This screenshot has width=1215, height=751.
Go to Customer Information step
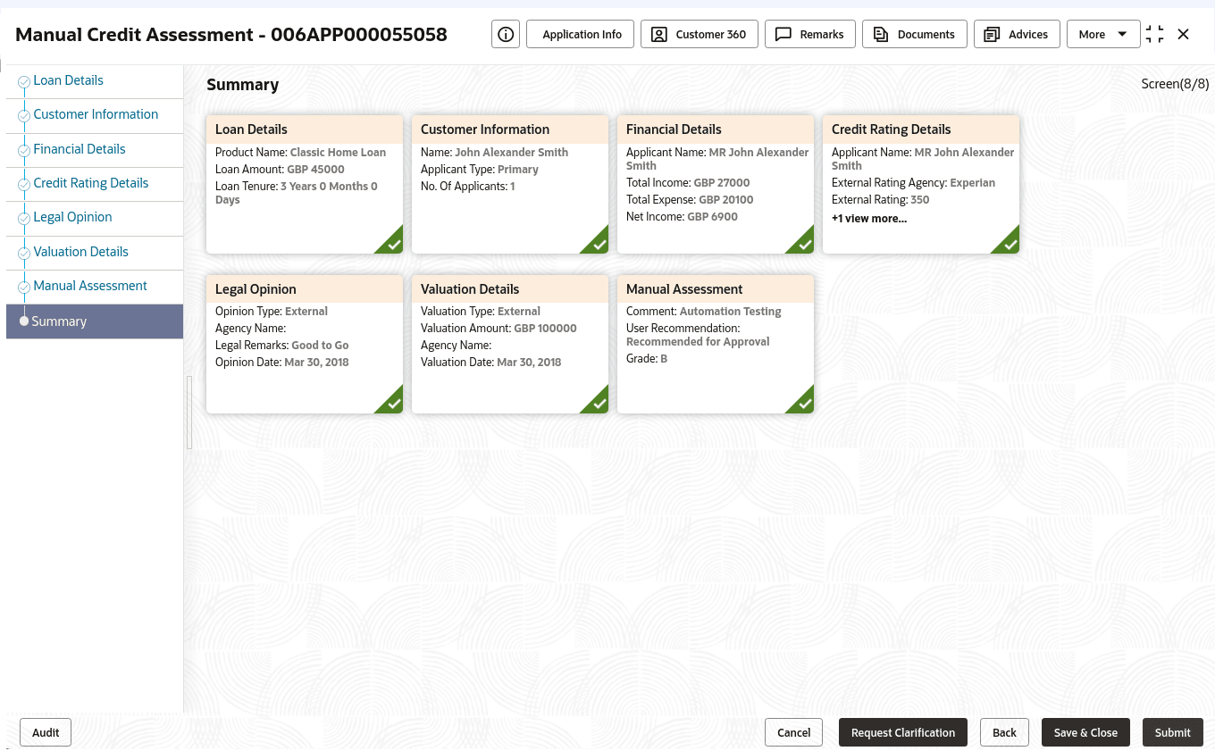(96, 114)
